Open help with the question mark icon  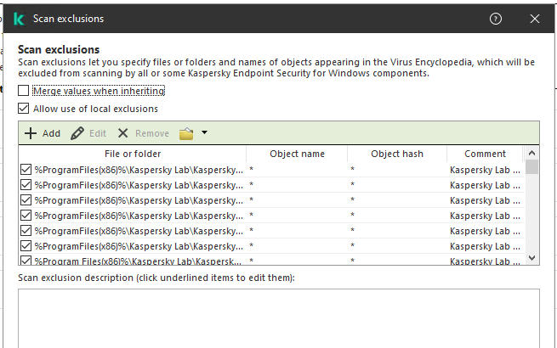coord(496,18)
